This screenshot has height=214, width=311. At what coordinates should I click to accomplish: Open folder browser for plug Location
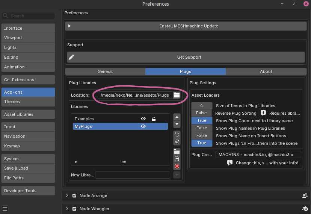[x=177, y=95]
